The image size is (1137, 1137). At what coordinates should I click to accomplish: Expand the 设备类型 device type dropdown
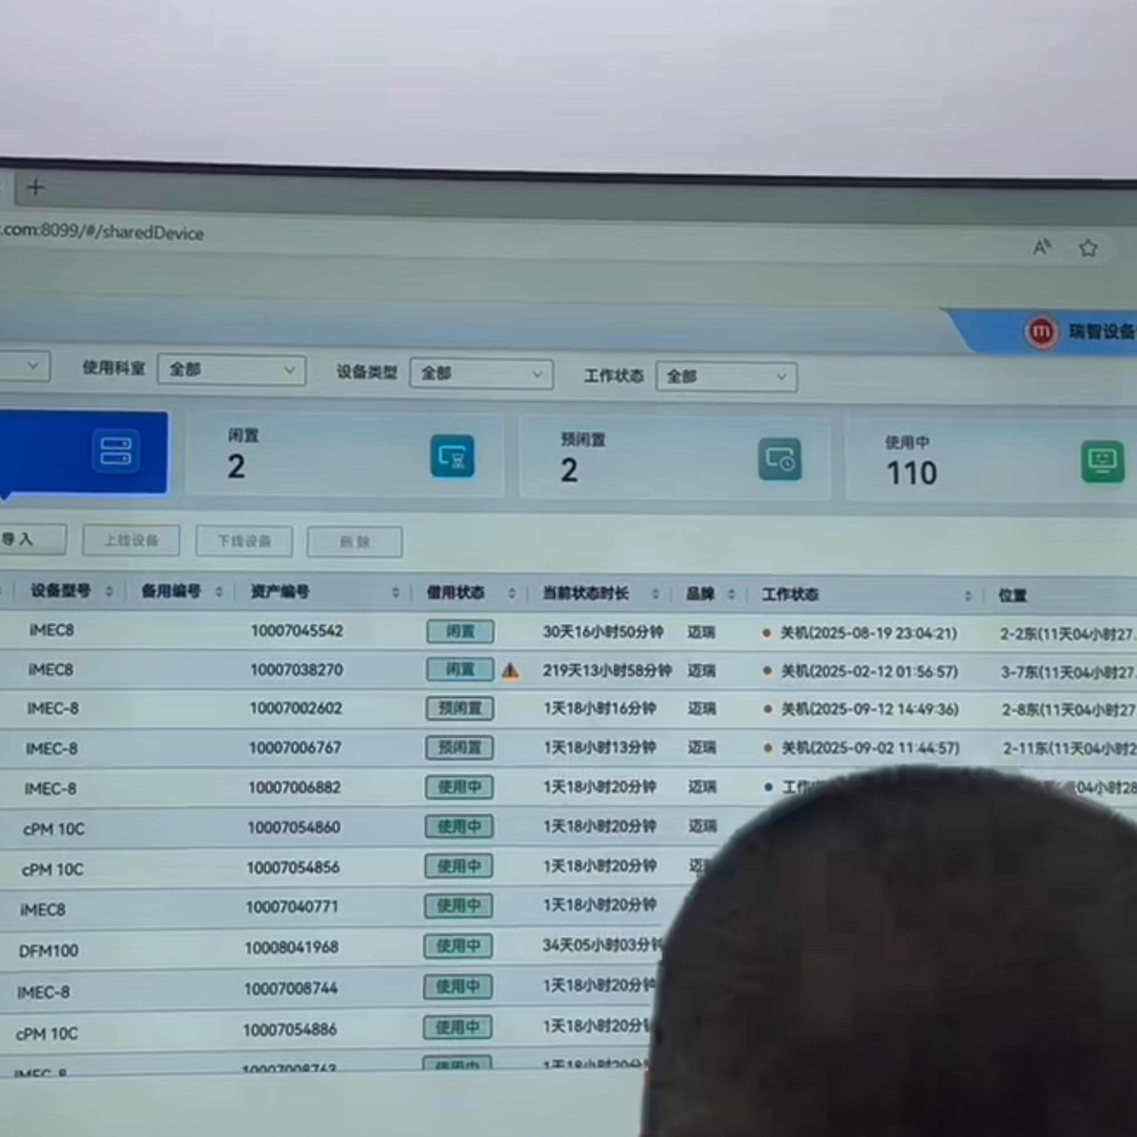(x=481, y=374)
